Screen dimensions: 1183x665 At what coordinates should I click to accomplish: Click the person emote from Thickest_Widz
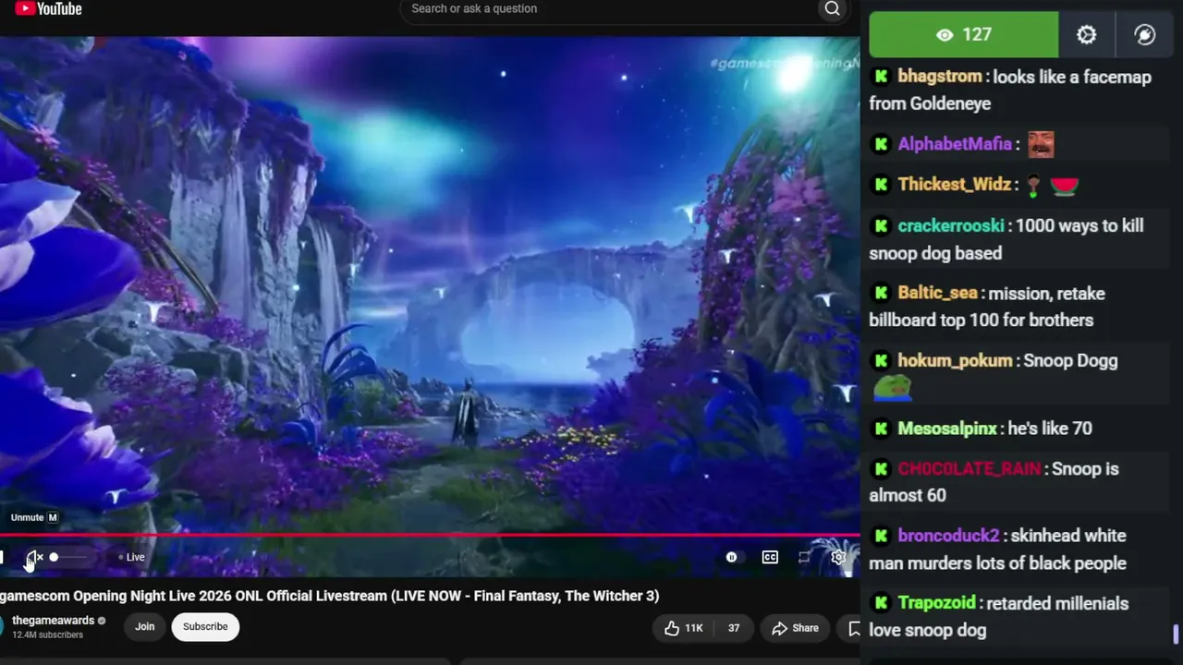(x=1034, y=186)
